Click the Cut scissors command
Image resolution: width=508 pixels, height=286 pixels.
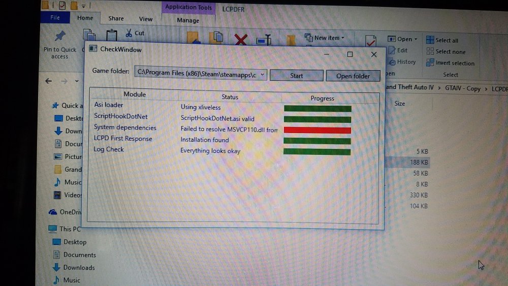point(135,33)
